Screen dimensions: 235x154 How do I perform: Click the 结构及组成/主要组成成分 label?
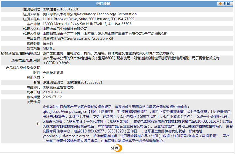[21, 53]
